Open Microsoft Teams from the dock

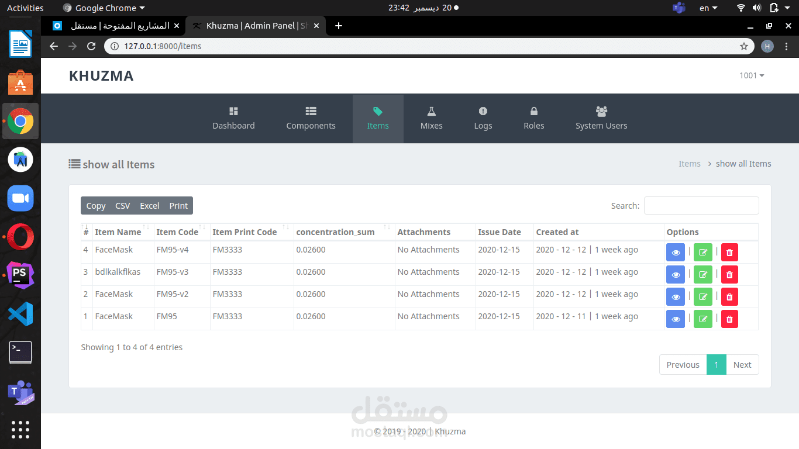pyautogui.click(x=20, y=392)
